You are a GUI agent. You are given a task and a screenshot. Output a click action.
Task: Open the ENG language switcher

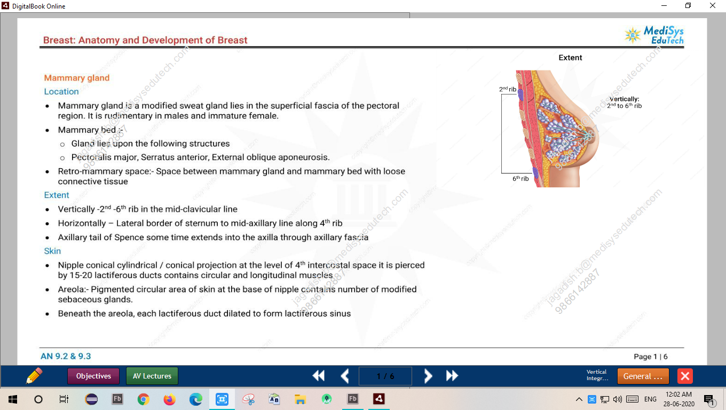[650, 399]
